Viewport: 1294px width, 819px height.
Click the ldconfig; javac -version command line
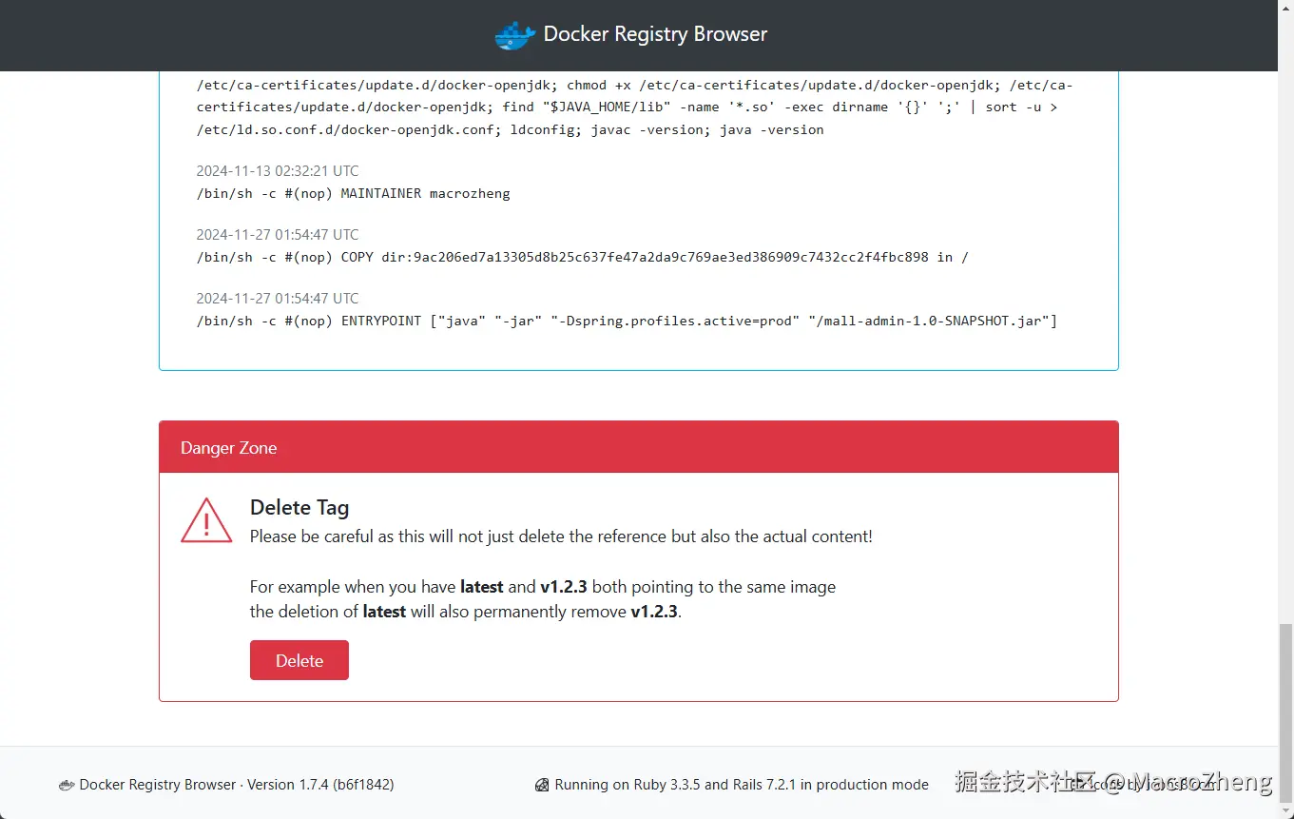click(511, 129)
